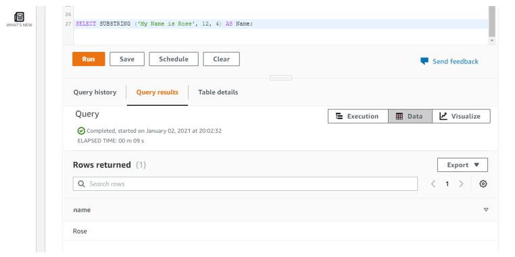Click the Rose result cell
This screenshot has width=515, height=257.
point(80,231)
